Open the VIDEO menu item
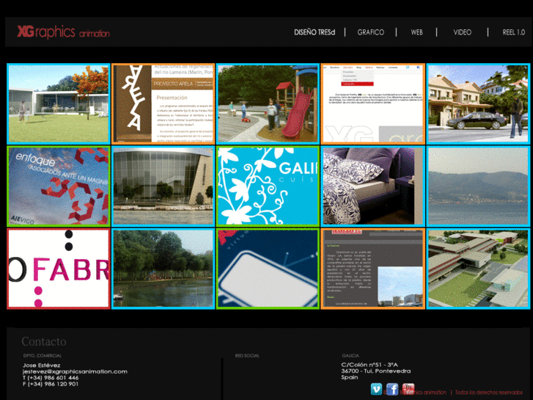Image resolution: width=533 pixels, height=400 pixels. coord(463,32)
